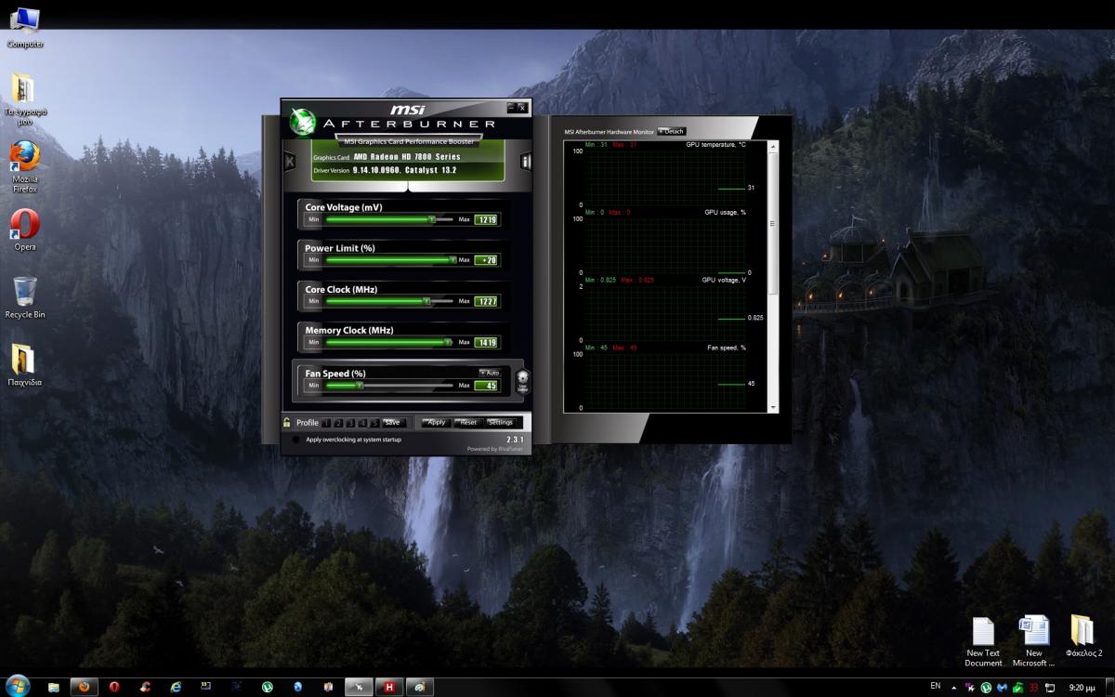Select profile slot 1
The image size is (1115, 697).
(327, 423)
